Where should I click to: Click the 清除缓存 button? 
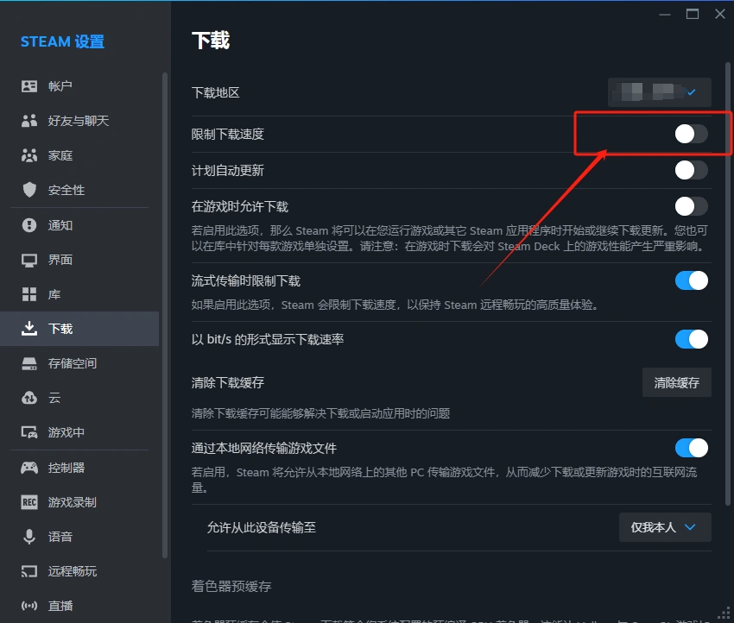(x=677, y=382)
